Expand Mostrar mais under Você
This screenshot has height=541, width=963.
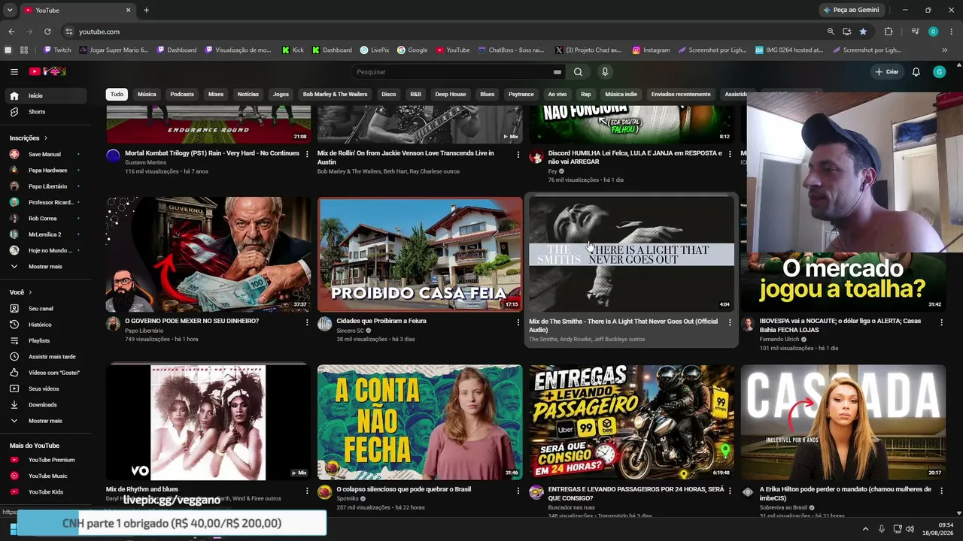coord(46,421)
